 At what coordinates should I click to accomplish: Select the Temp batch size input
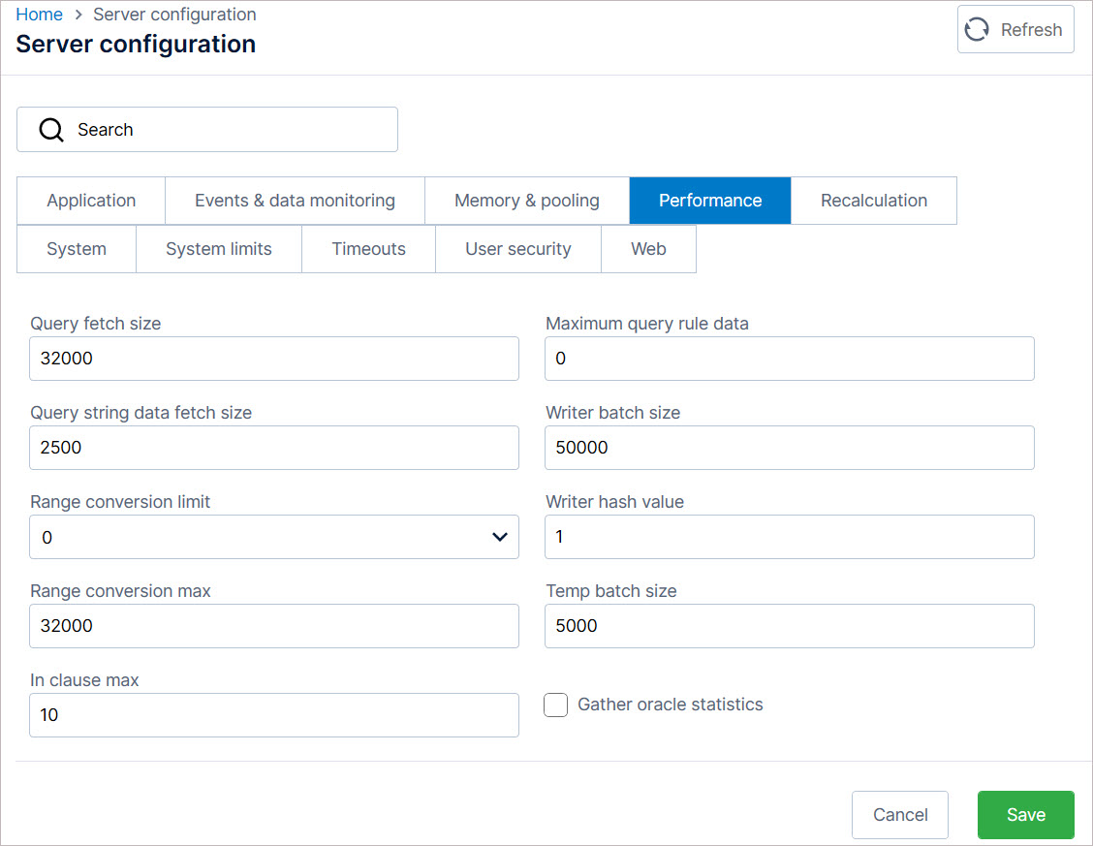789,626
